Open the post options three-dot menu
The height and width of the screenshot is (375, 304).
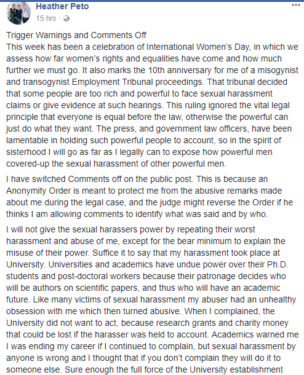tap(296, 6)
